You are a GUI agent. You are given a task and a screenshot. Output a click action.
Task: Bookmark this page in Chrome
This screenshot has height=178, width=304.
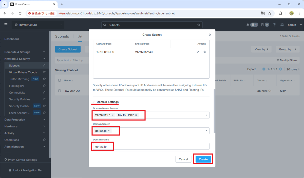(270, 13)
